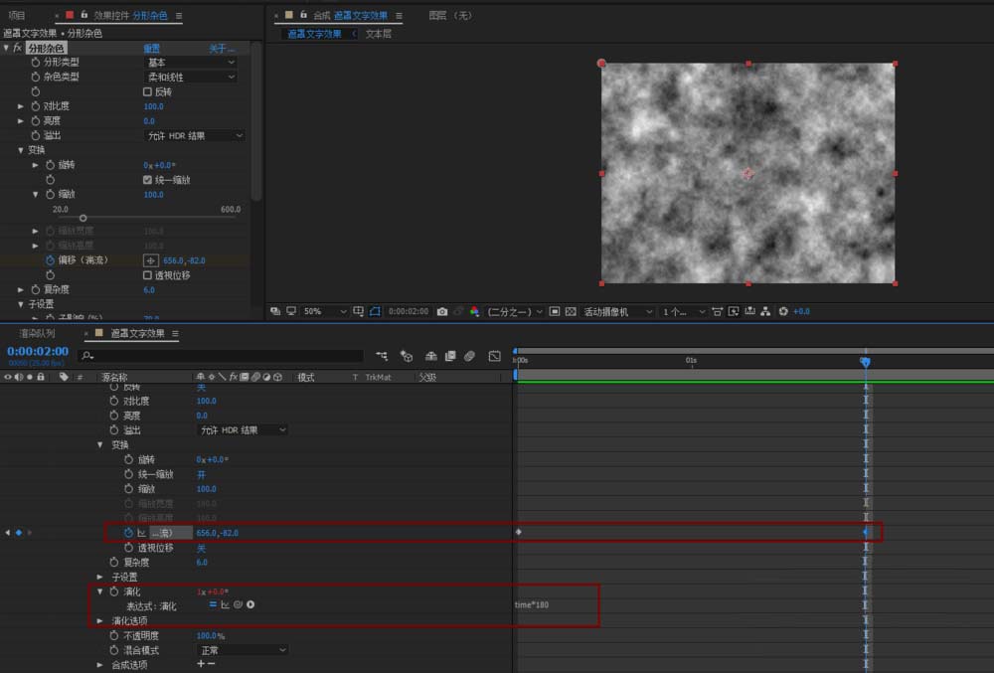Screen dimensions: 994x673
Task: Tick the 透视位移 checkbox
Action: (x=148, y=275)
